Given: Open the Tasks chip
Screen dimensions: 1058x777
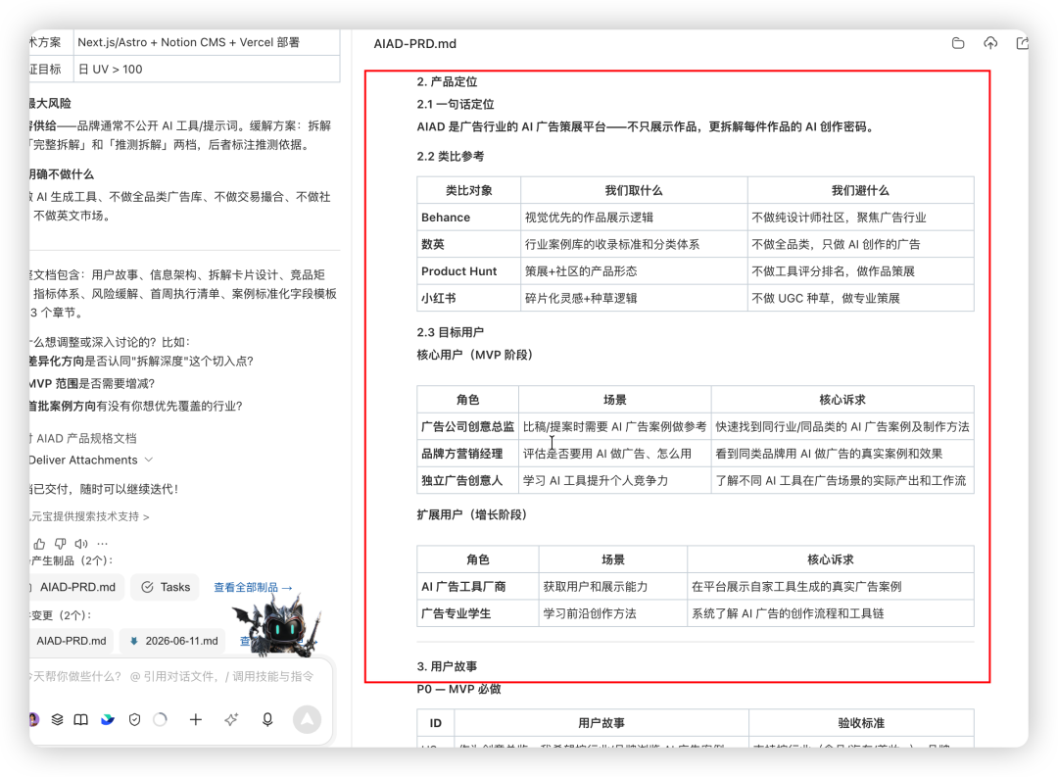Looking at the screenshot, I should [166, 587].
